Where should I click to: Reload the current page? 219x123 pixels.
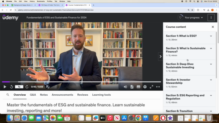click(11, 10)
